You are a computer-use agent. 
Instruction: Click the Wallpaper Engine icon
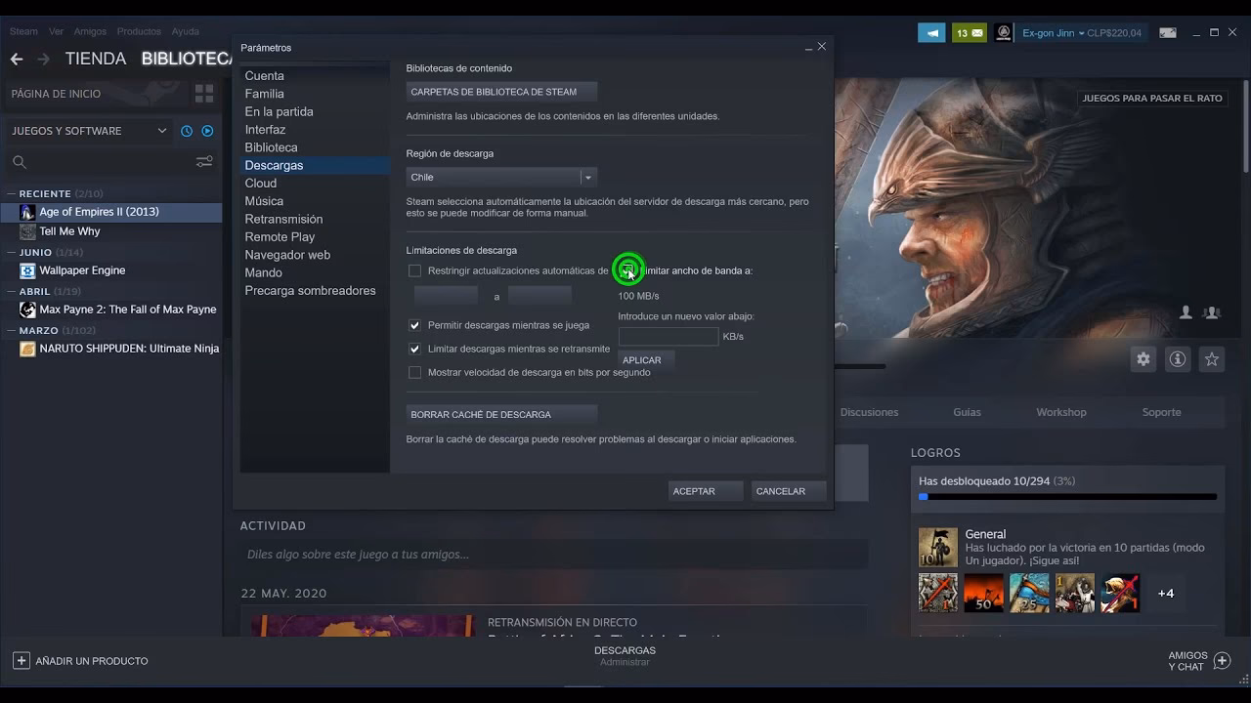(x=27, y=270)
